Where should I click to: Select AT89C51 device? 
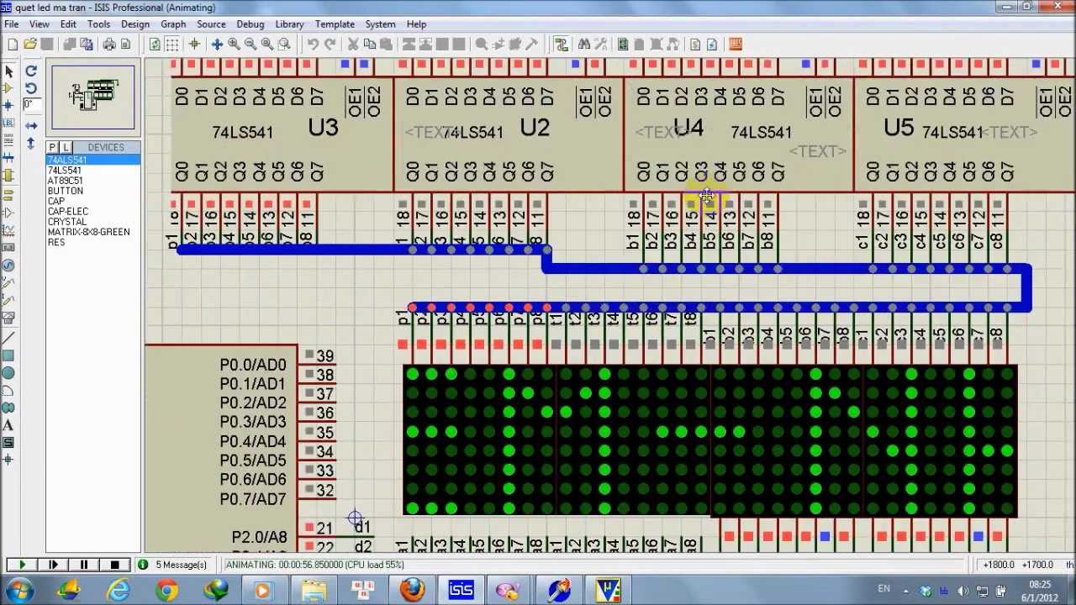(x=65, y=181)
